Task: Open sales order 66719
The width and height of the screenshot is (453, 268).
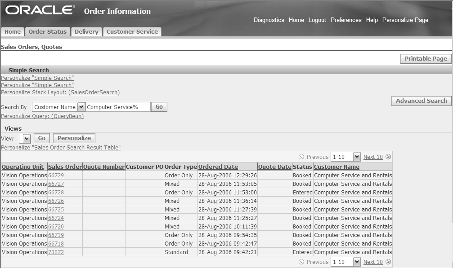Action: click(56, 235)
